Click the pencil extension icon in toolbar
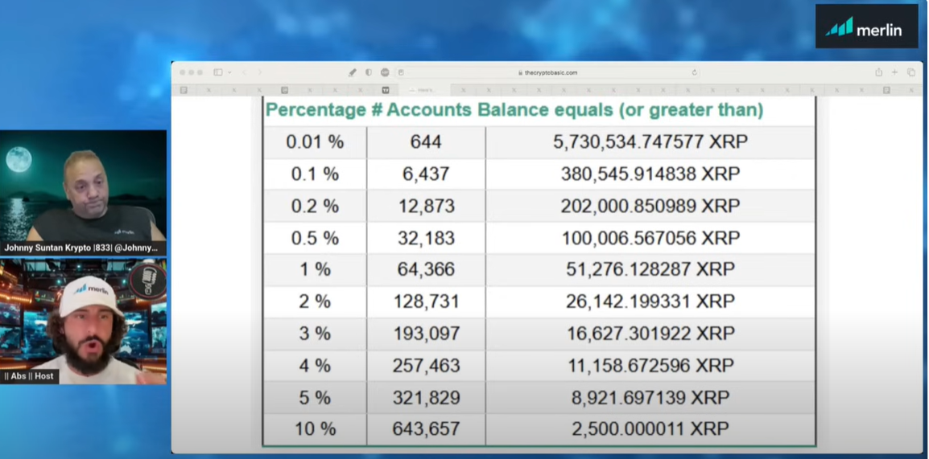 tap(352, 72)
